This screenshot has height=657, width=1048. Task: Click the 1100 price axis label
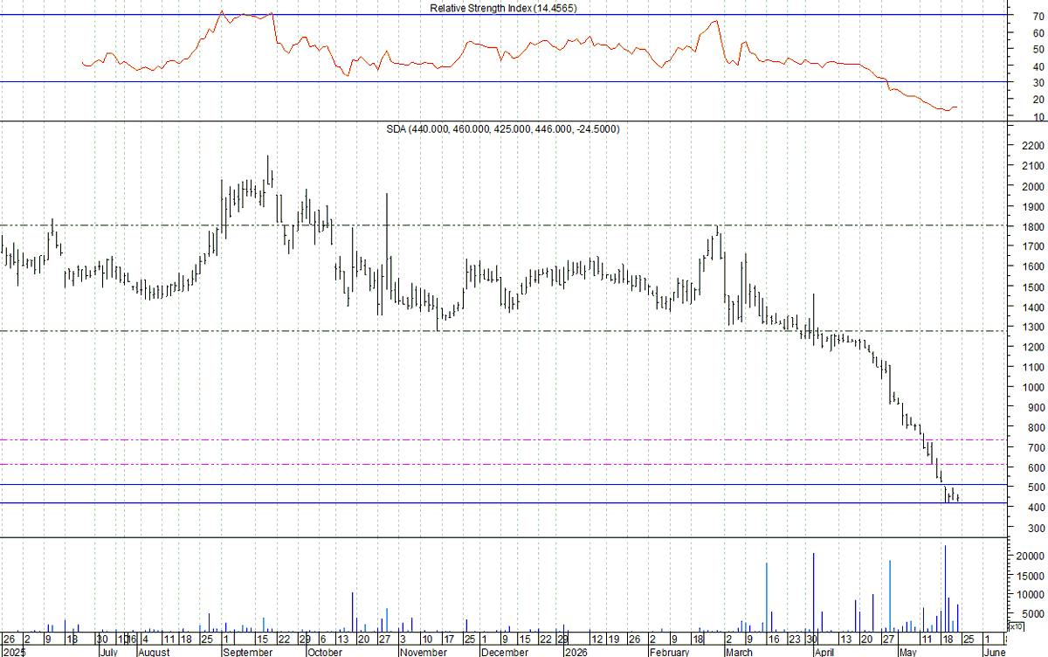pos(1032,368)
